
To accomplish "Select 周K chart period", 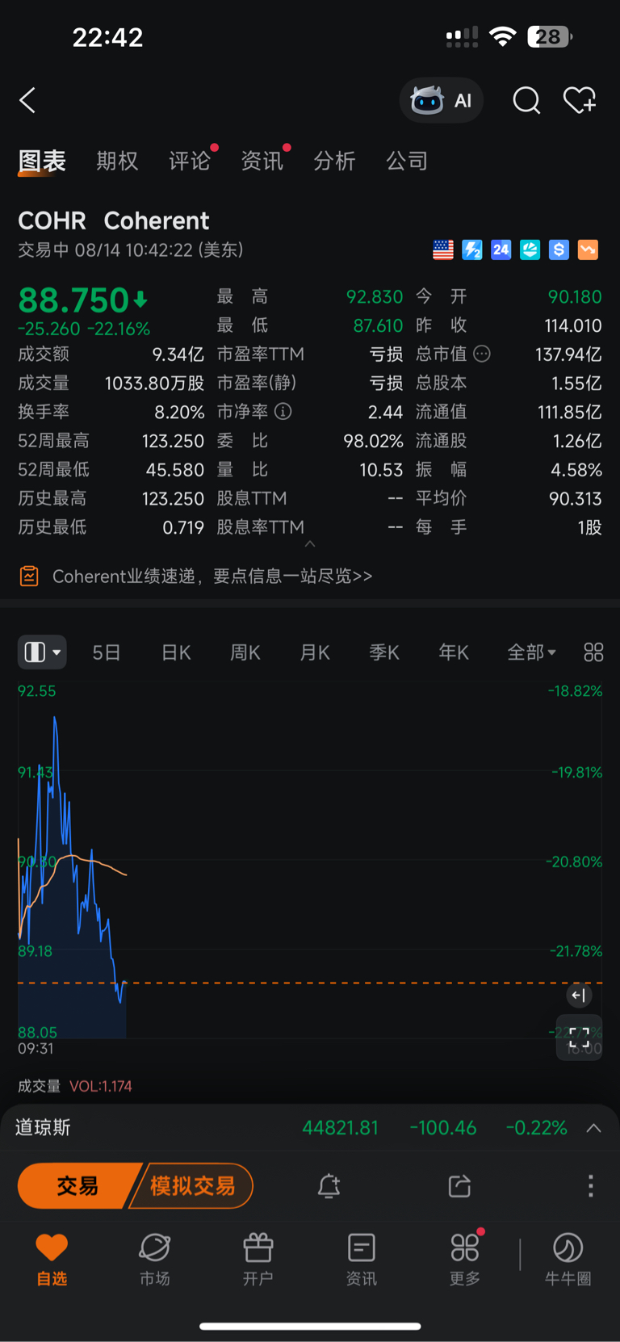I will click(245, 652).
